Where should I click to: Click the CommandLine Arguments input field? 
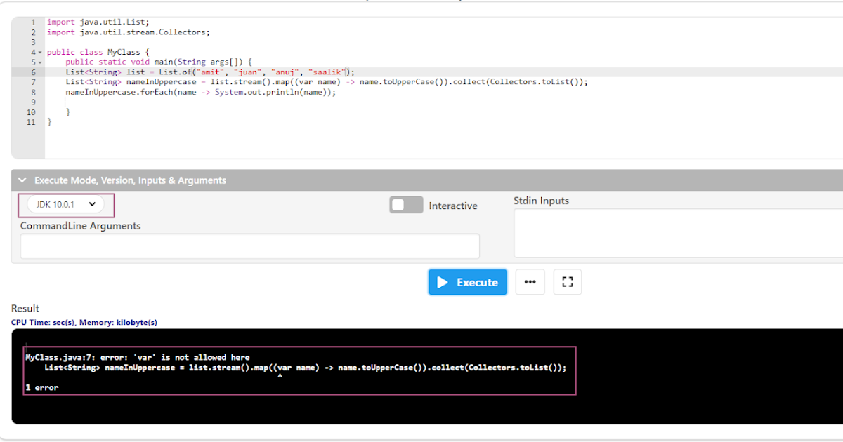(250, 246)
